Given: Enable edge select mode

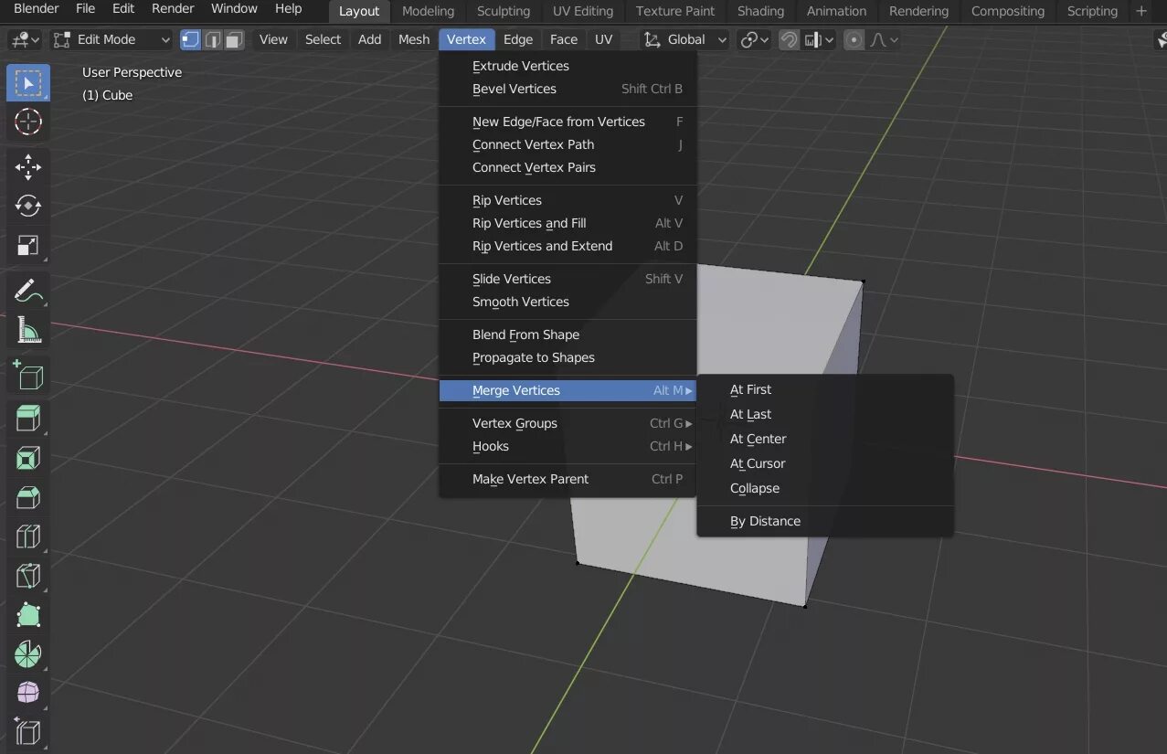Looking at the screenshot, I should click(212, 39).
